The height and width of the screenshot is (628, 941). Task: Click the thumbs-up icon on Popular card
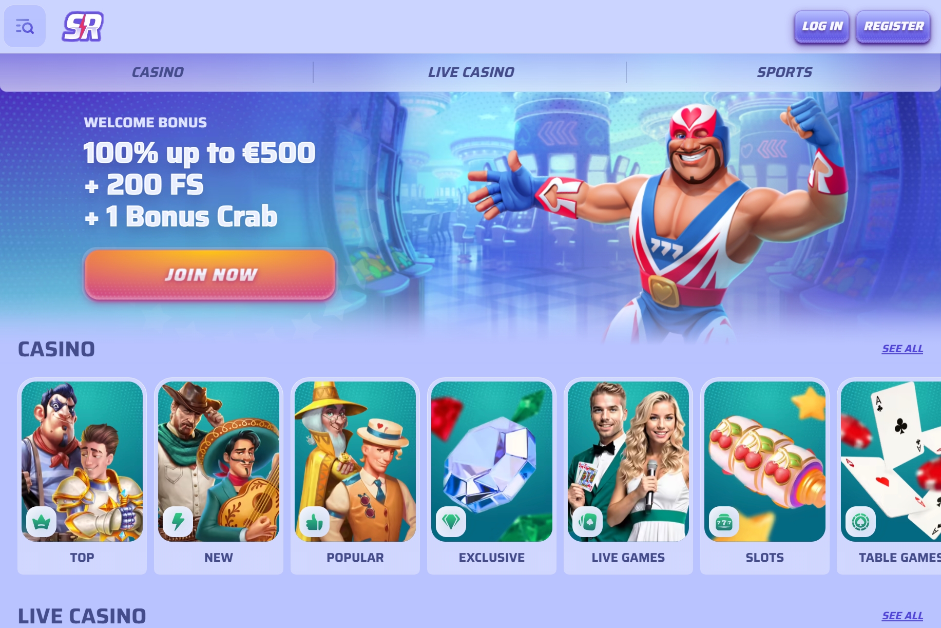point(315,522)
